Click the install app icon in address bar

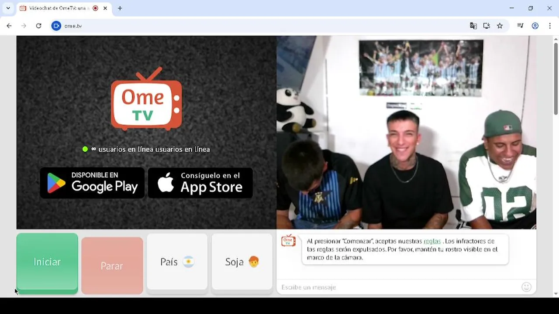tap(487, 26)
